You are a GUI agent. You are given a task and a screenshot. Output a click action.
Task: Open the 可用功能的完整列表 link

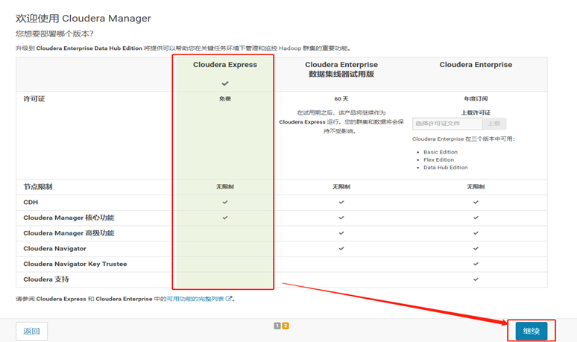tap(195, 299)
